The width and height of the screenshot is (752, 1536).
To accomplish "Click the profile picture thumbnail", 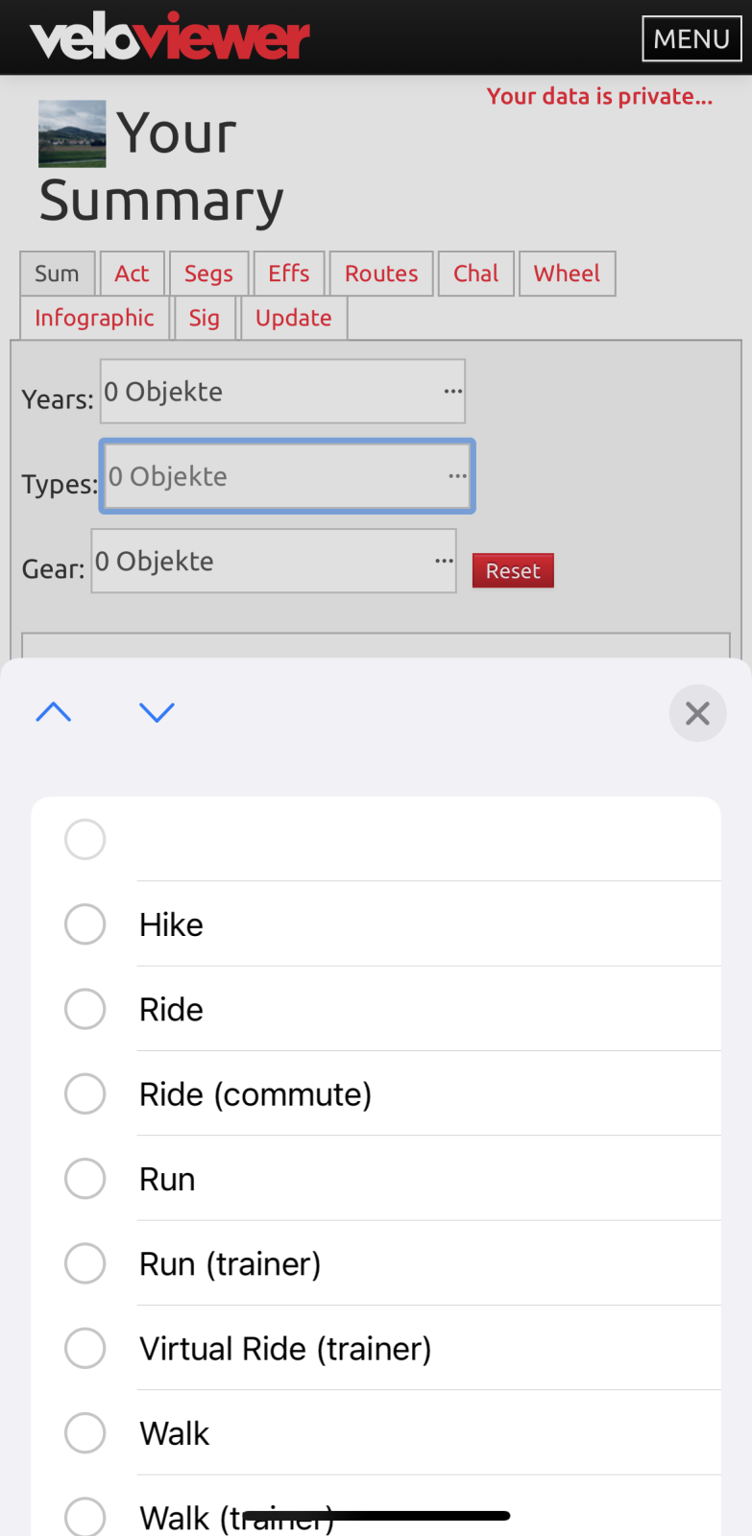I will (72, 133).
